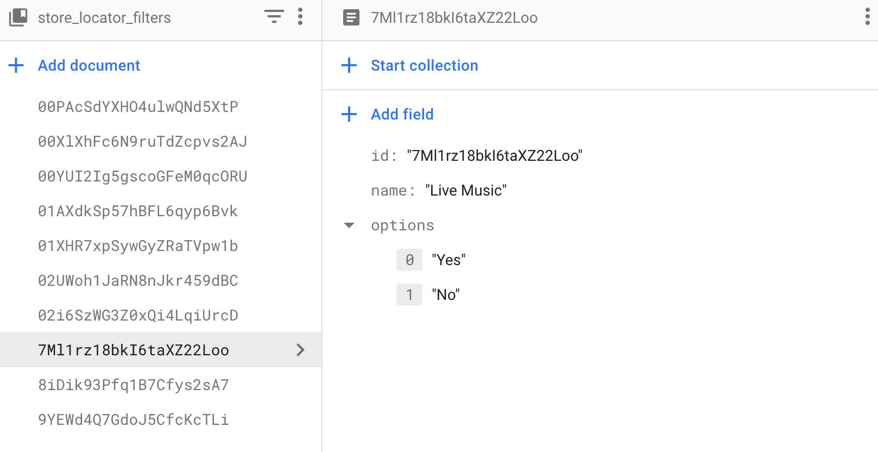Click Start collection link
The width and height of the screenshot is (878, 452).
pyautogui.click(x=424, y=65)
